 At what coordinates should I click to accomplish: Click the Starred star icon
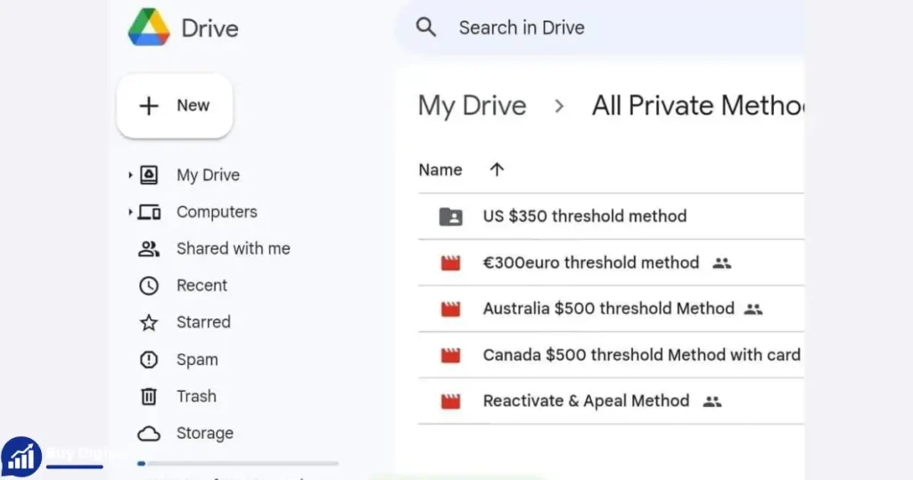click(x=149, y=322)
